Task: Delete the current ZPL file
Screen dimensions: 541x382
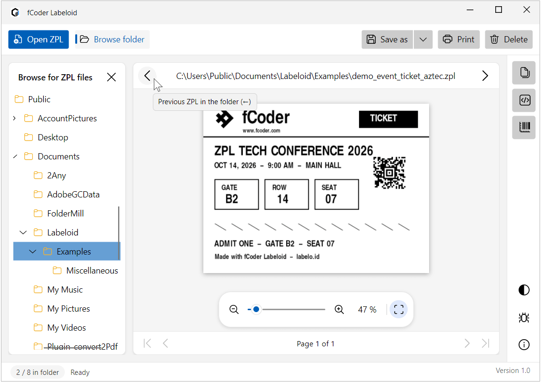Action: pos(509,39)
